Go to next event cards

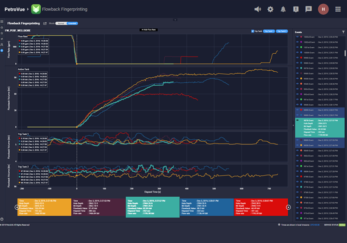coord(288,207)
